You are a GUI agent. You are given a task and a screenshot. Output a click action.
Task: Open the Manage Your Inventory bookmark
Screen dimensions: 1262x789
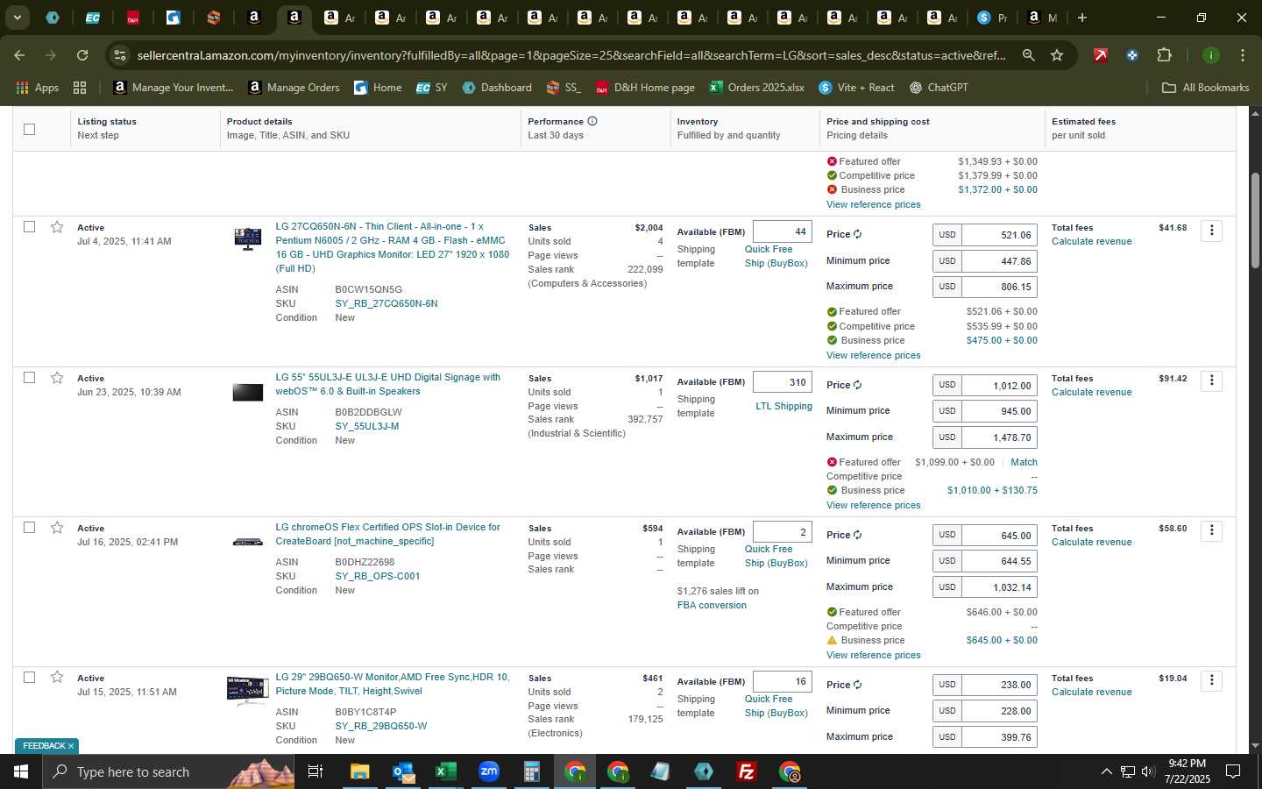[174, 88]
